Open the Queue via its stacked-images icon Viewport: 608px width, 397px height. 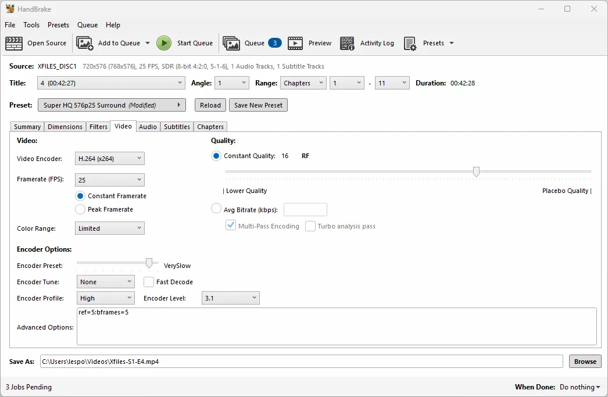point(231,43)
